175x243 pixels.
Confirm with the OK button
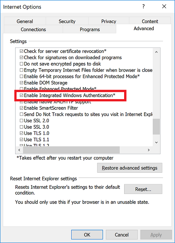pos(87,235)
